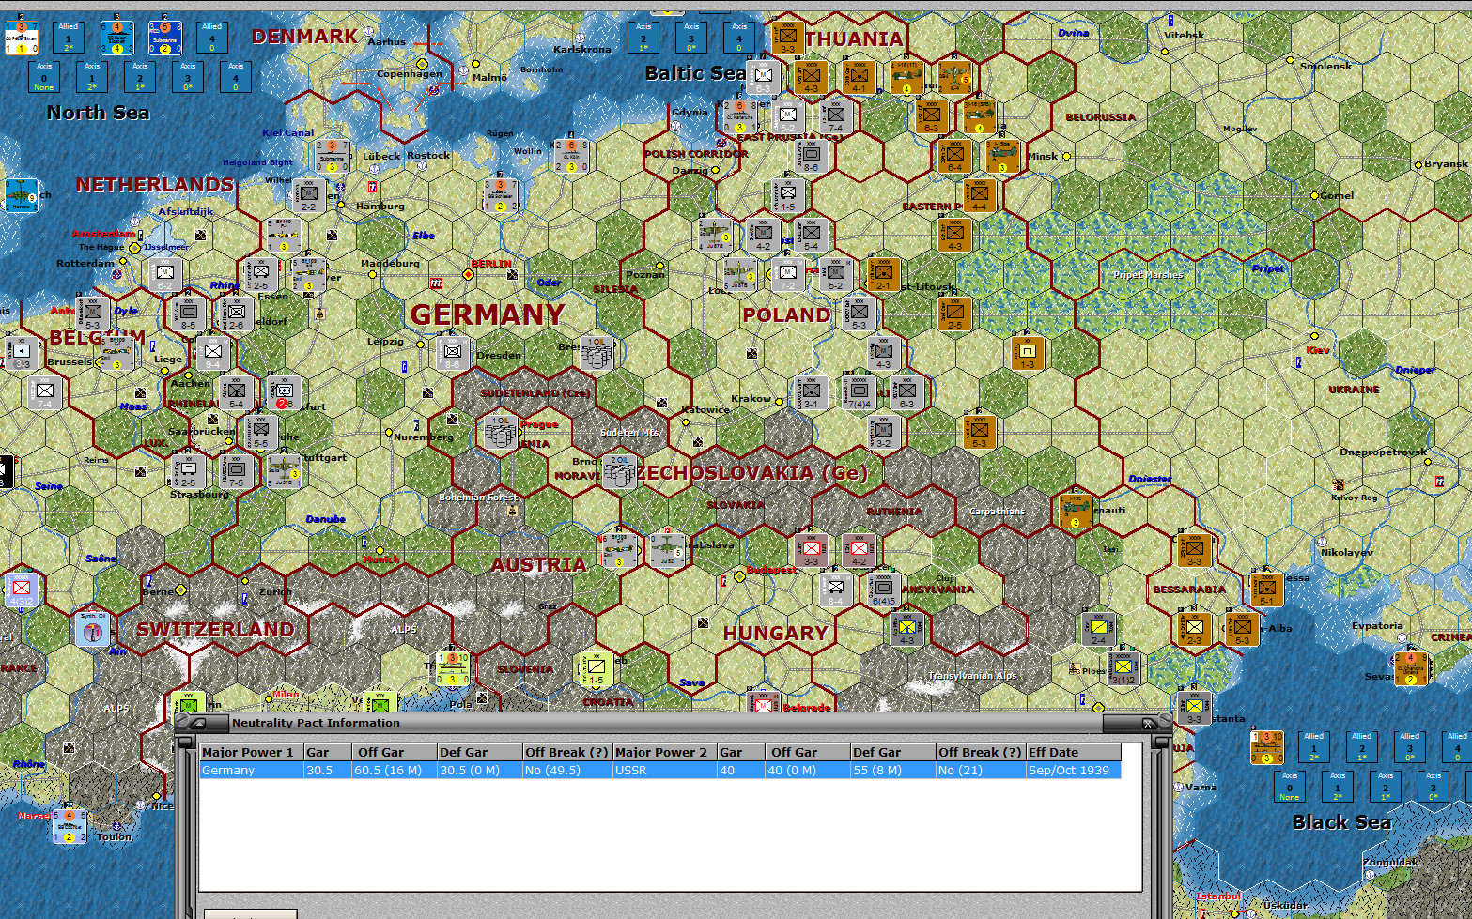Screen dimensions: 1472x919
Task: Open the Axis 1 box in North Sea
Action: (92, 77)
